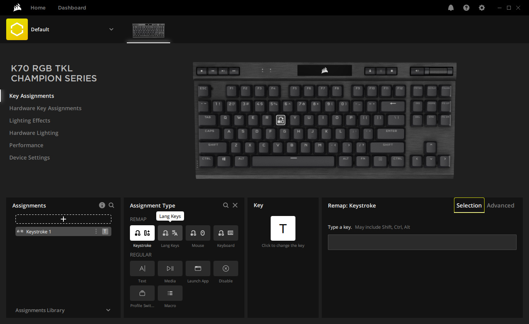Select the Media assignment type
This screenshot has width=529, height=324.
coord(170,268)
